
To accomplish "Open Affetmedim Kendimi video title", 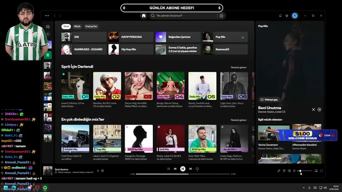I will point(304,145).
